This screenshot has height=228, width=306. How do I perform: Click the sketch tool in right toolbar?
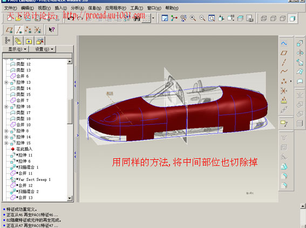284,43
